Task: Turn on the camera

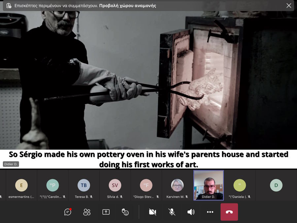Action: pyautogui.click(x=152, y=212)
